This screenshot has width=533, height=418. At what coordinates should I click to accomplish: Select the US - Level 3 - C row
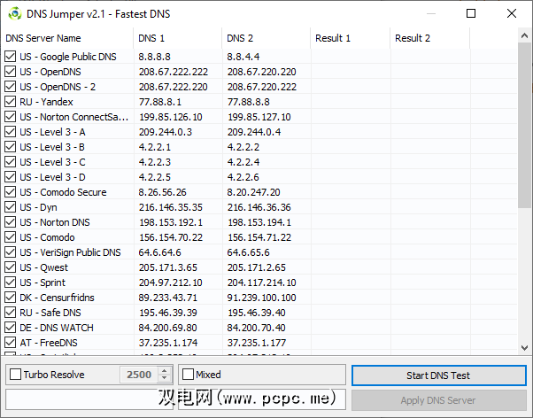[x=260, y=162]
